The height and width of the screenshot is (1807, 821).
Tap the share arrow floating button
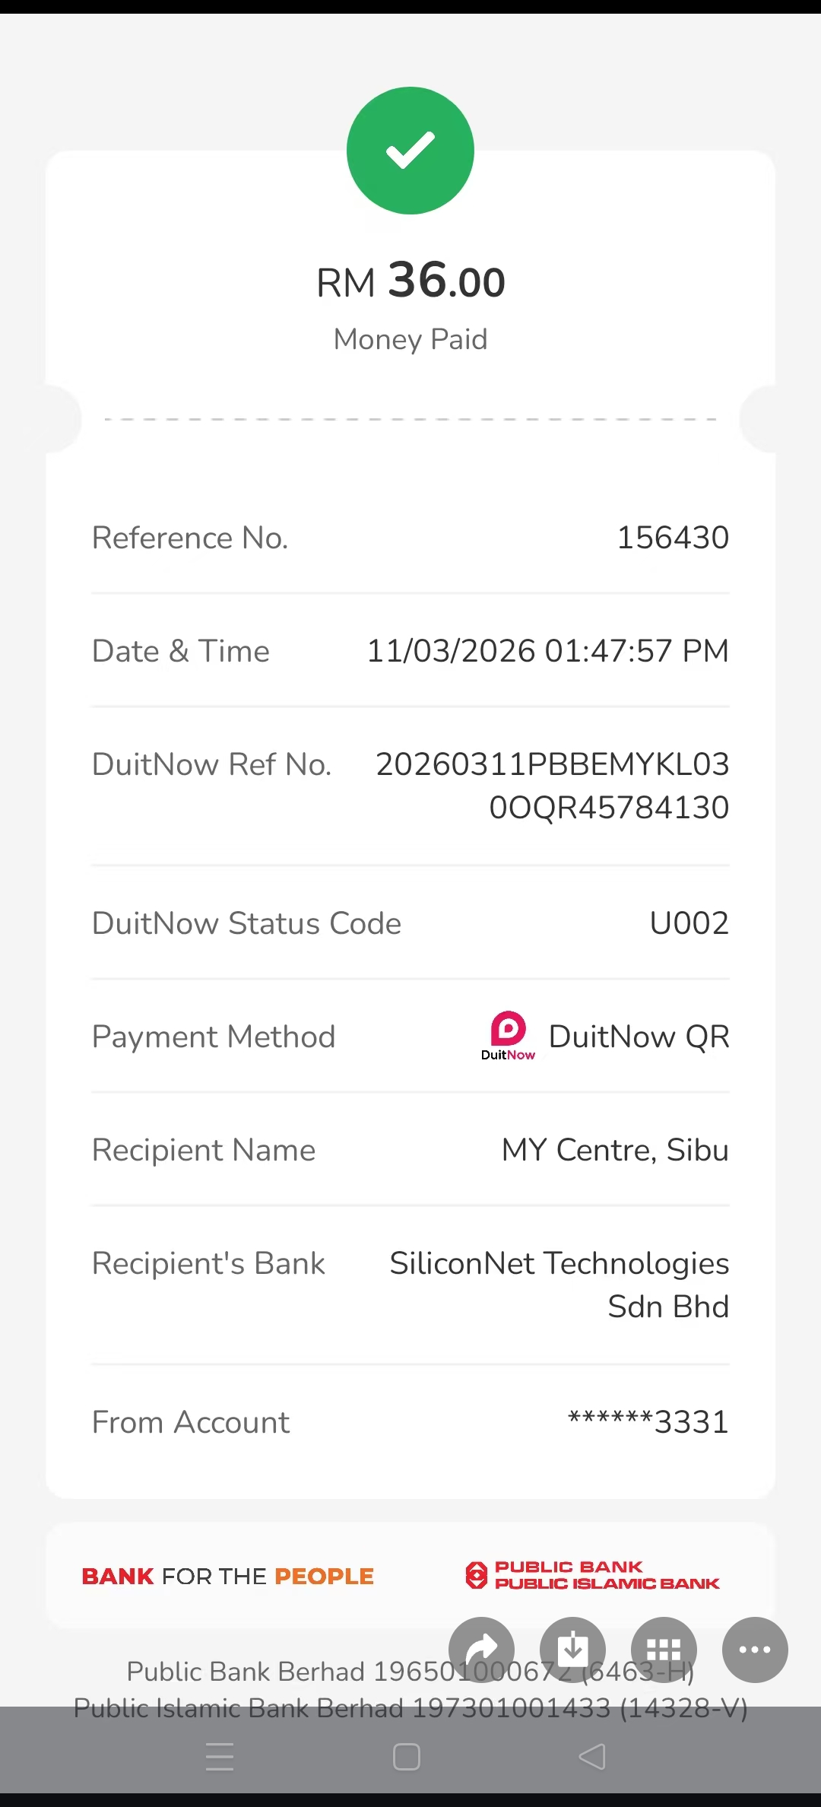pyautogui.click(x=481, y=1650)
